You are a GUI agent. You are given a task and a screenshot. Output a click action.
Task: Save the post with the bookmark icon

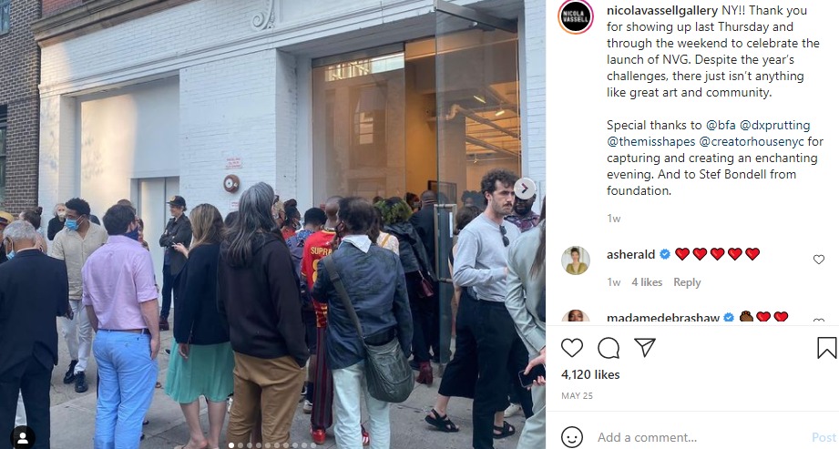click(826, 348)
